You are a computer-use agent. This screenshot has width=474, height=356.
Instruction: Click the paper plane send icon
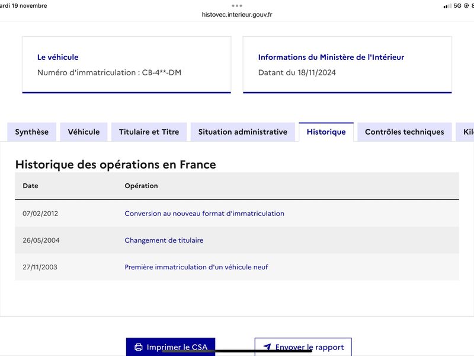point(267,347)
